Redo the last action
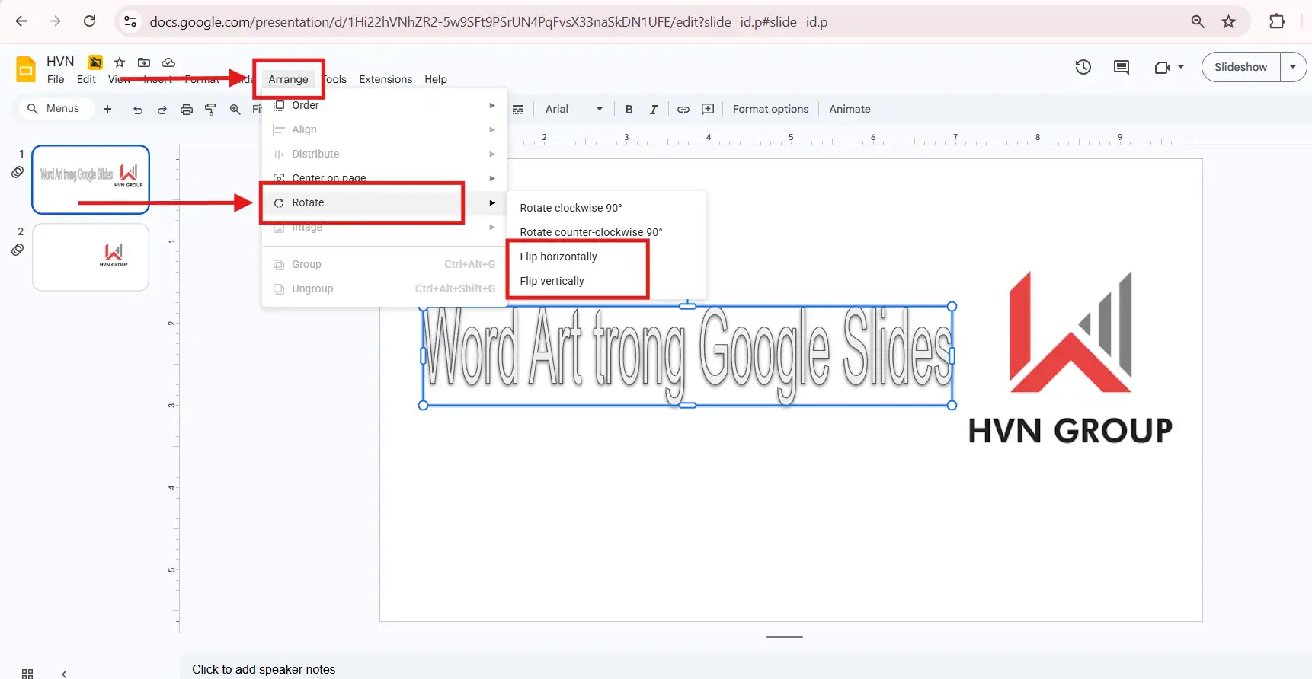This screenshot has width=1312, height=679. [162, 110]
